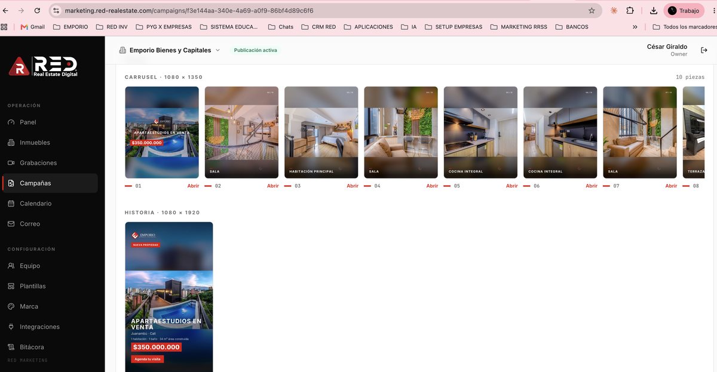
Task: Open the Historia story thumbnail
Action: [168, 297]
